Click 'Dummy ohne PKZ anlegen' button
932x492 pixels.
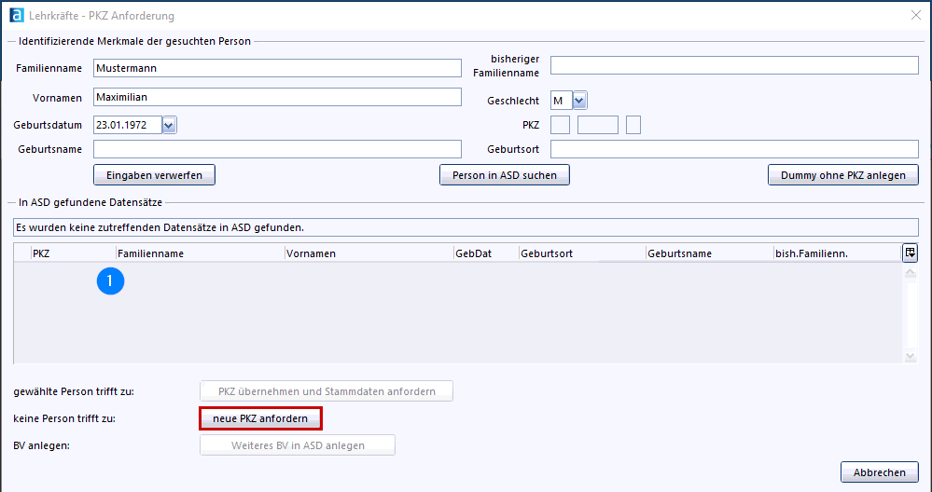pyautogui.click(x=842, y=175)
